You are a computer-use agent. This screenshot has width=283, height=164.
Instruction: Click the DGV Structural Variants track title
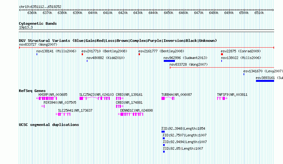point(118,41)
